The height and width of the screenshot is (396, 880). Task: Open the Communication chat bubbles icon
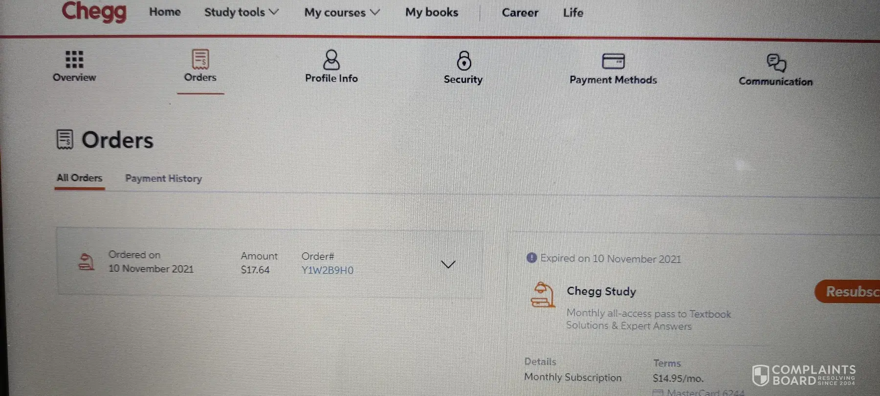click(776, 63)
